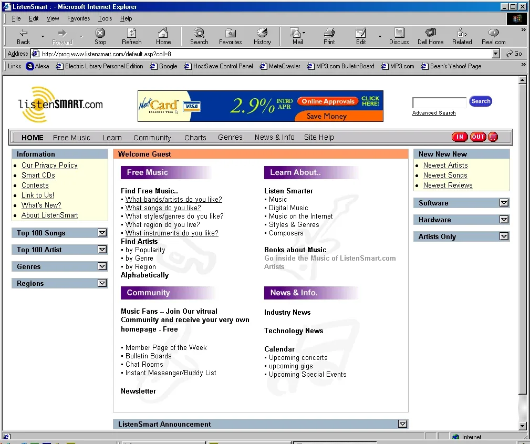530x444 pixels.
Task: Open the File menu
Action: (x=16, y=18)
